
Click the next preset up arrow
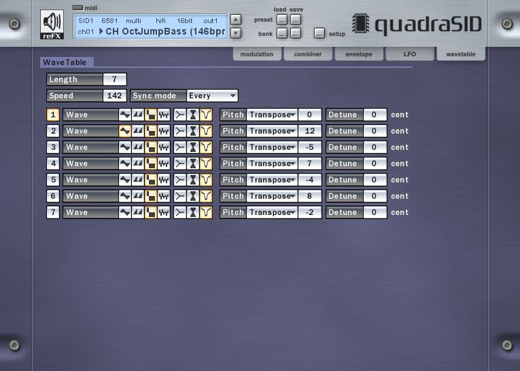[236, 20]
